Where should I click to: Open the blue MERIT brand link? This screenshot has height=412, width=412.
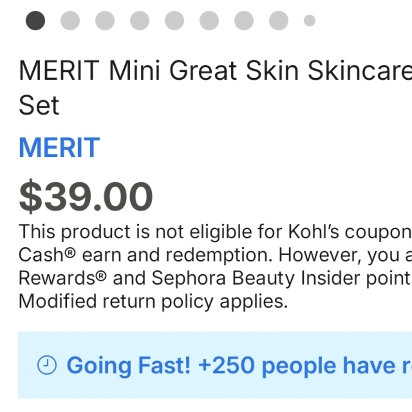click(59, 147)
